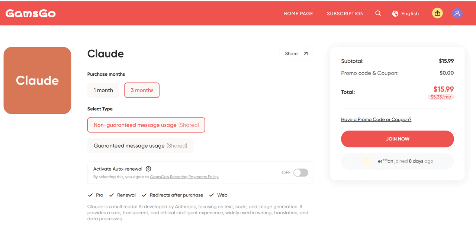
Task: Toggle the Activate Auto-renewal switch
Action: click(x=300, y=173)
